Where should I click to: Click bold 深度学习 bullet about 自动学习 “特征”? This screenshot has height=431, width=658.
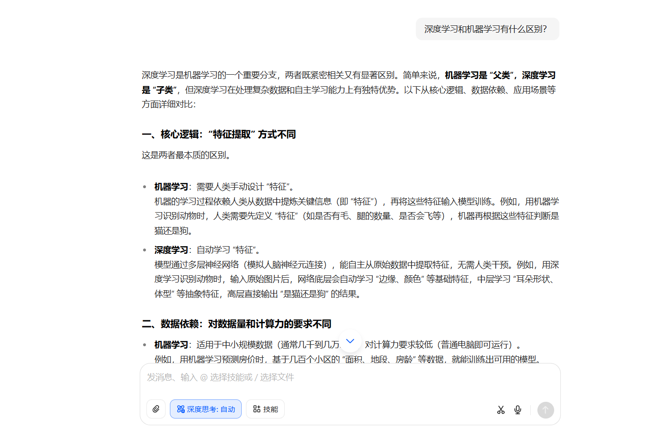click(171, 250)
